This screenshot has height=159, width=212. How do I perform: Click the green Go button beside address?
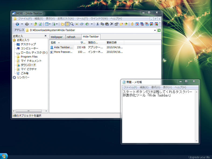159,30
